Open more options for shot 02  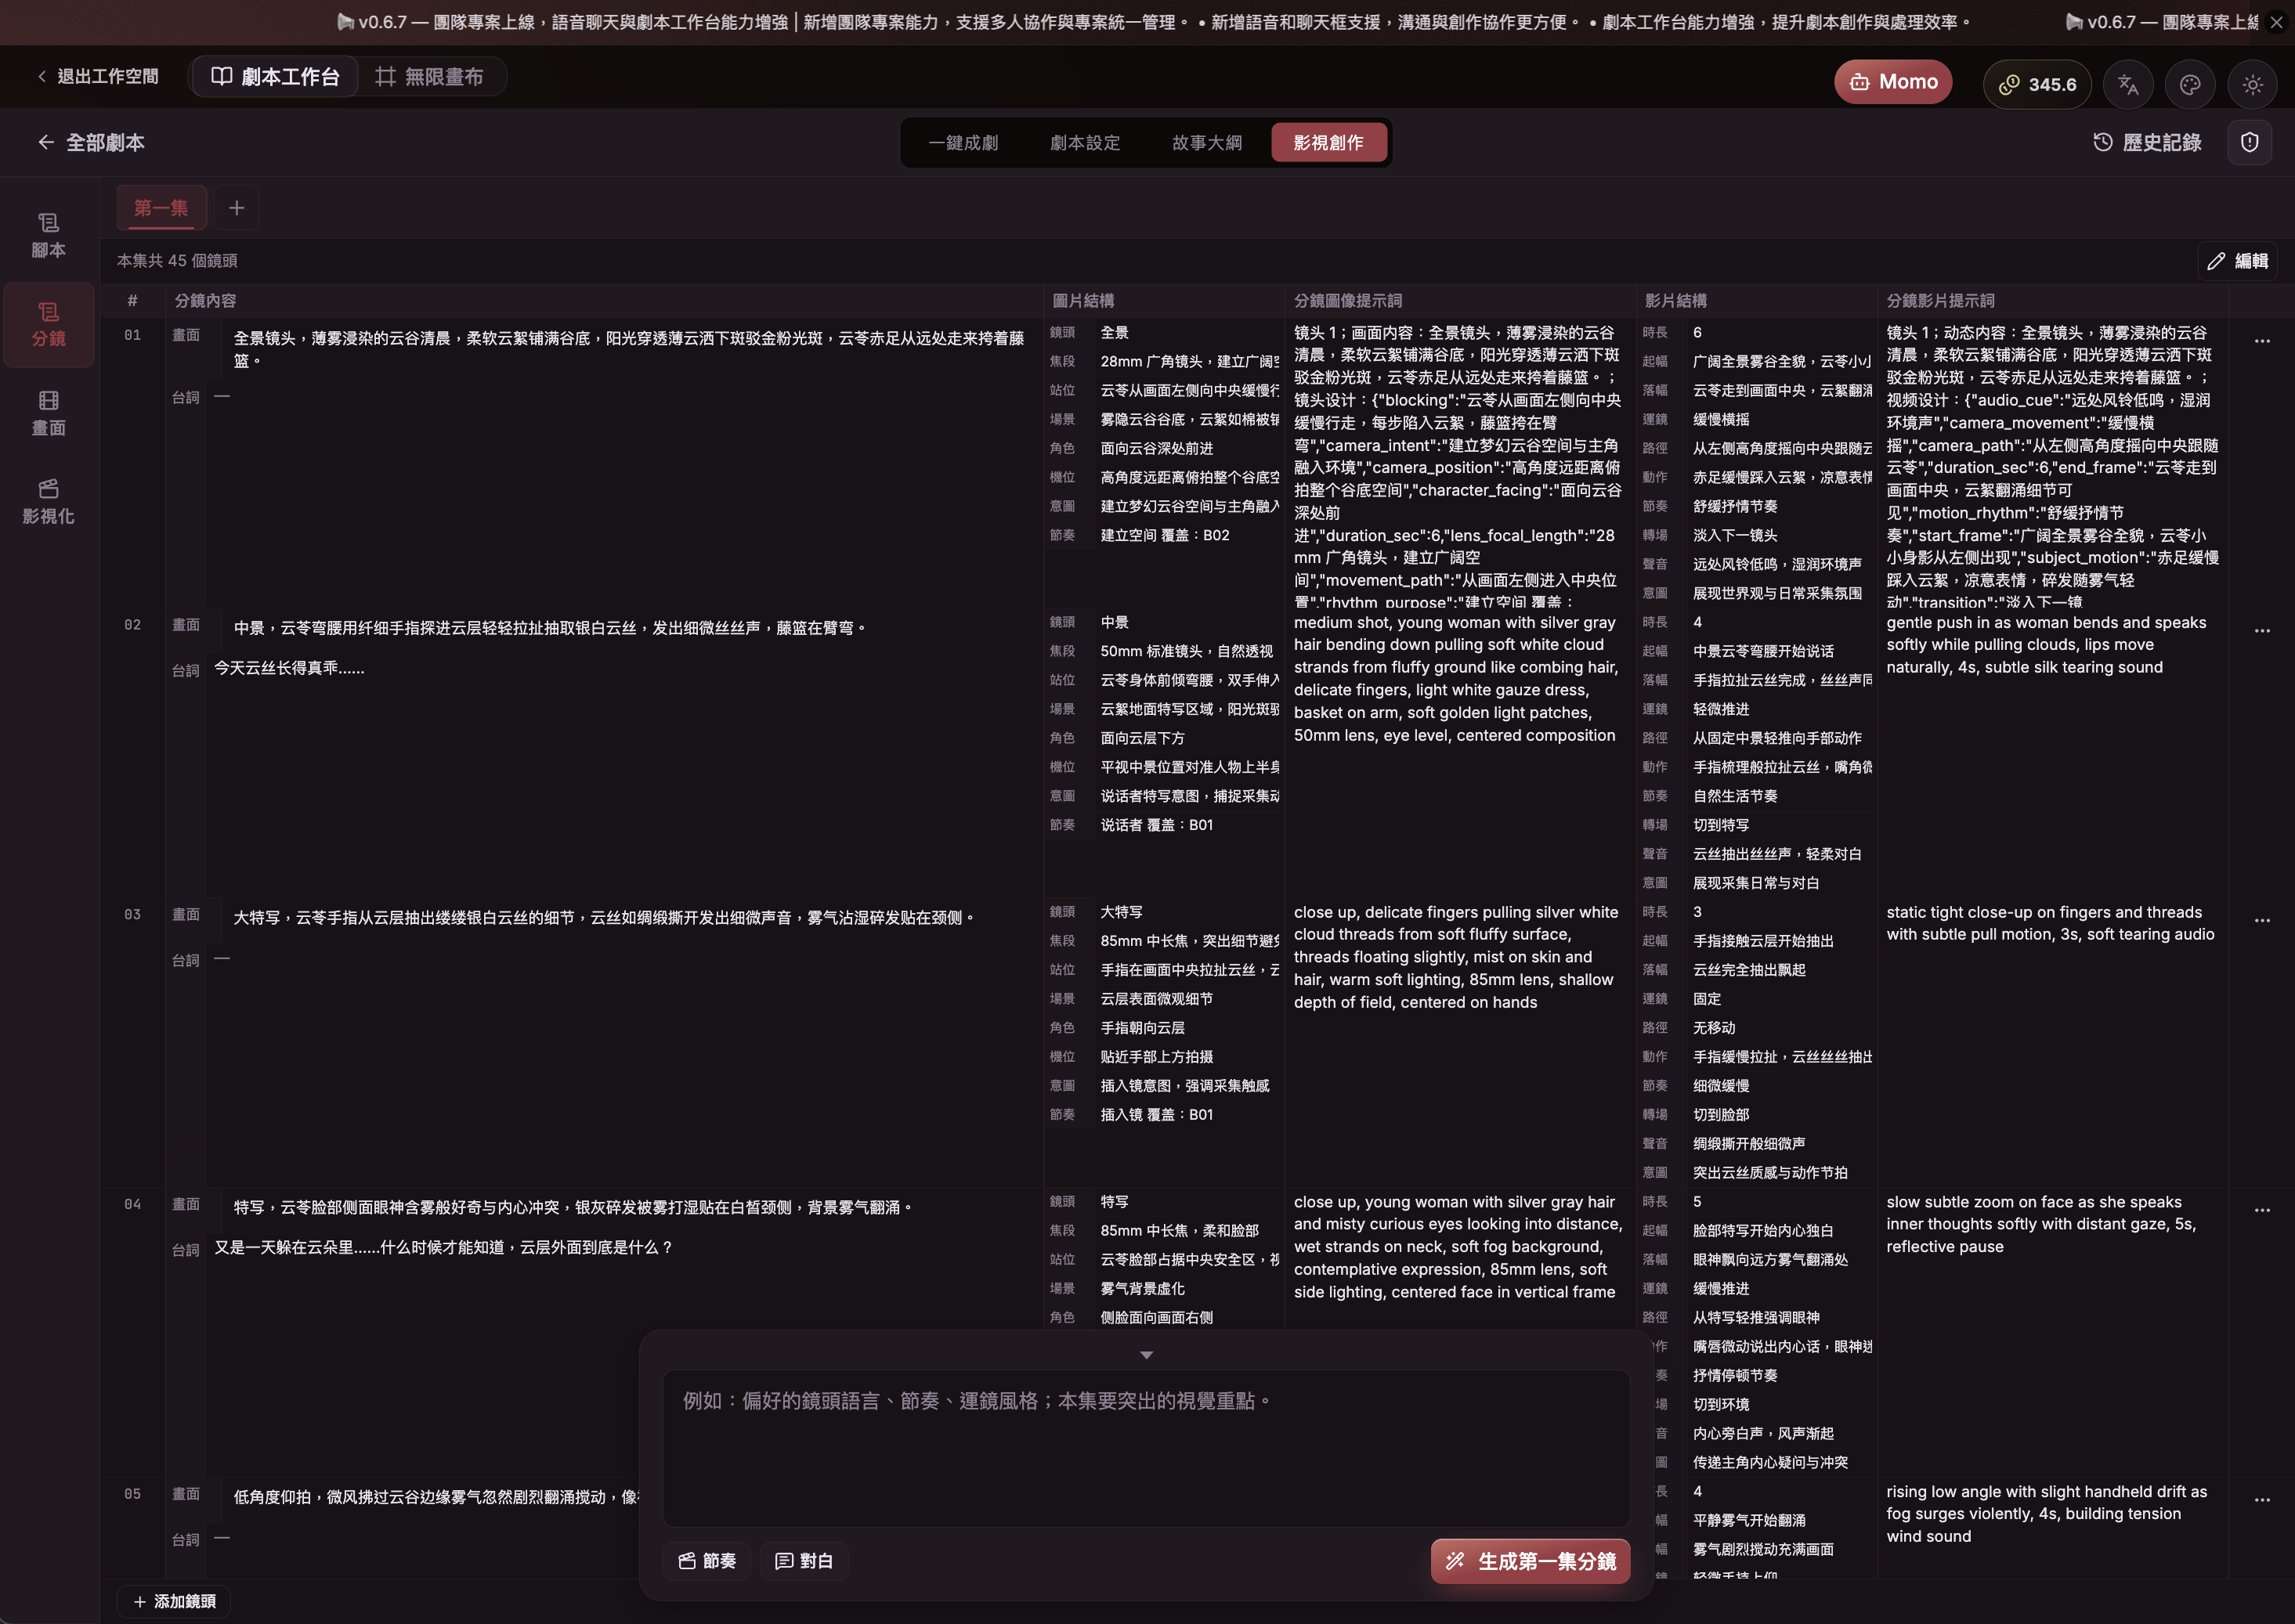coord(2261,631)
